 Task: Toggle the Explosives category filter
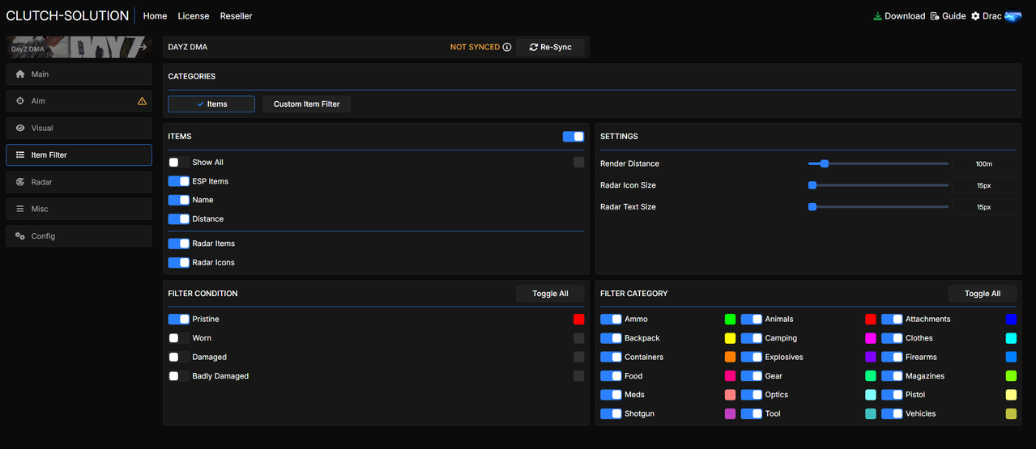point(752,357)
